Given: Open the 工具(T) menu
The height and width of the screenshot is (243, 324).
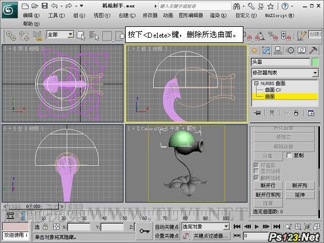Looking at the screenshot, I should pos(56,15).
